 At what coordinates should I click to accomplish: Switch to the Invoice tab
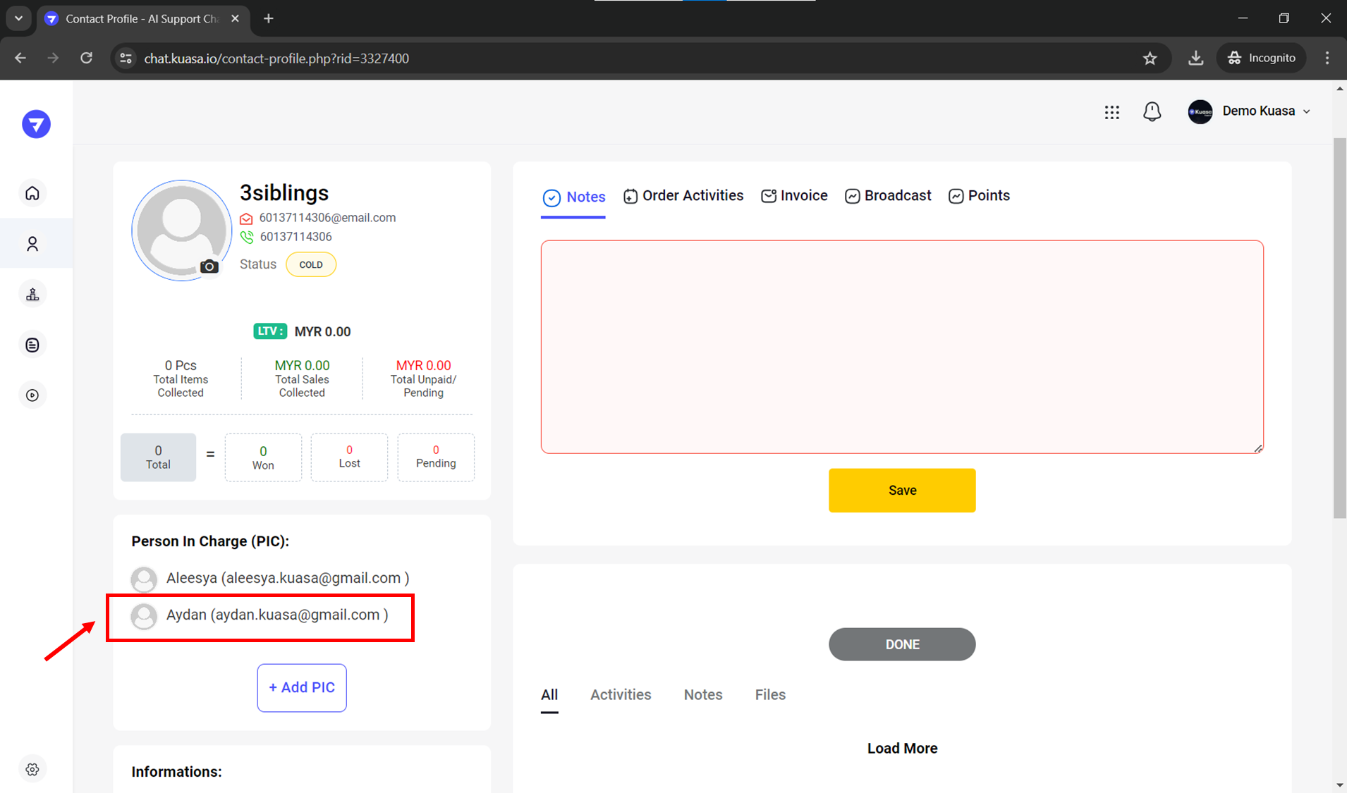click(794, 196)
